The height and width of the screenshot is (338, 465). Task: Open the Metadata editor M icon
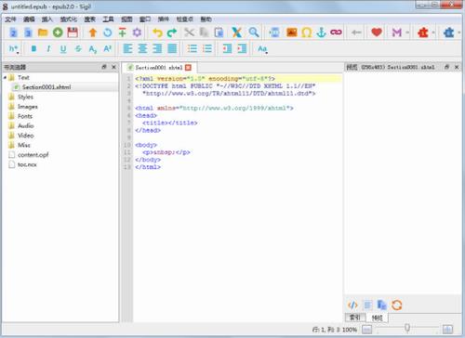pos(397,32)
